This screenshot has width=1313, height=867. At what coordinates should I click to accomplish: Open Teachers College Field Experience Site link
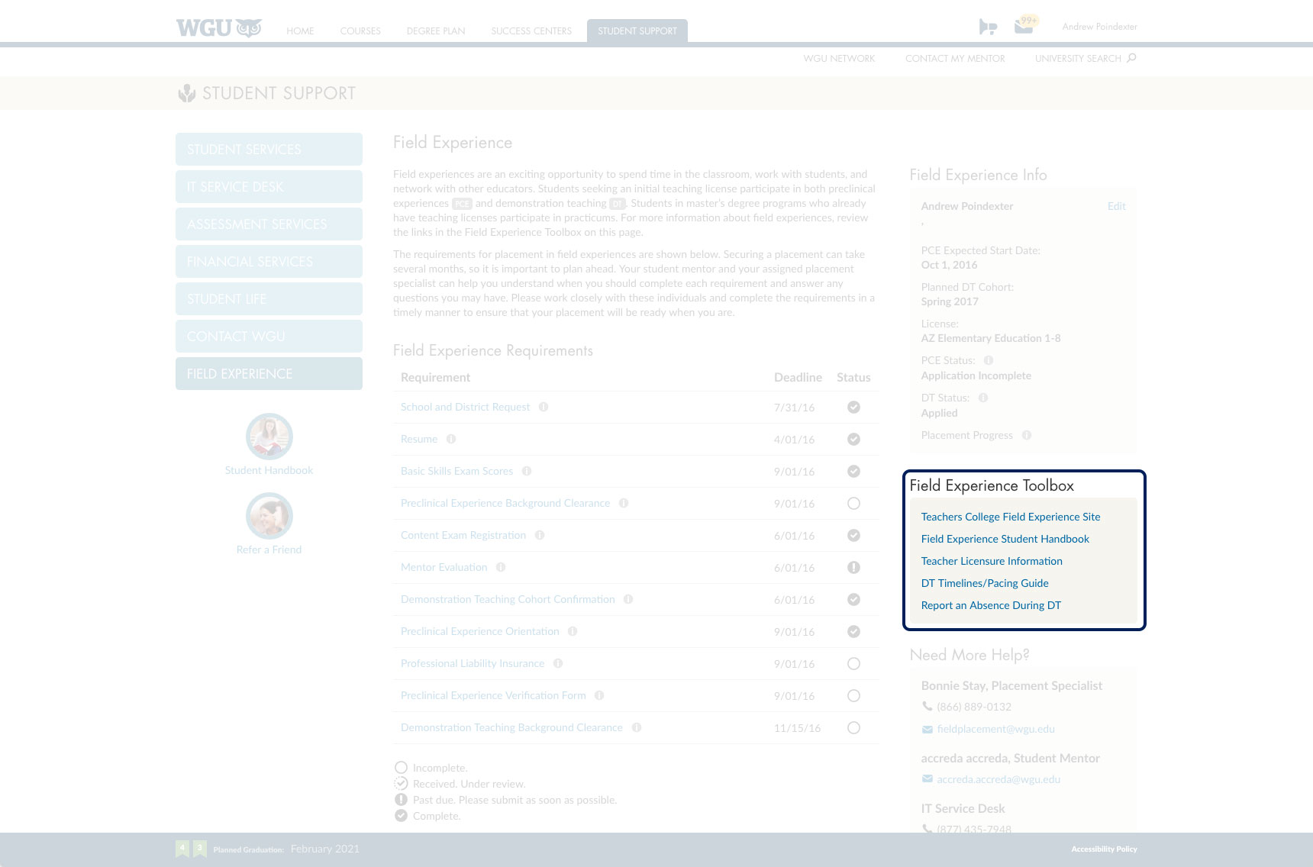1011,517
